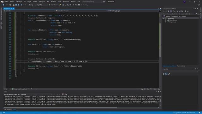Open the Any CPU platform dropdown
This screenshot has width=202, height=114.
pyautogui.click(x=42, y=5)
